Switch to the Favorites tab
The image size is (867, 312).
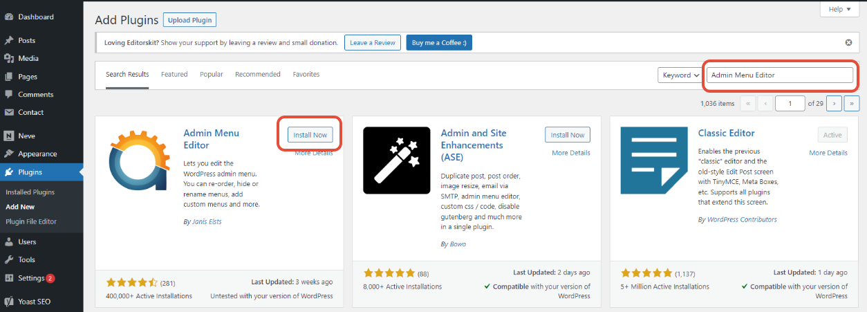(306, 75)
